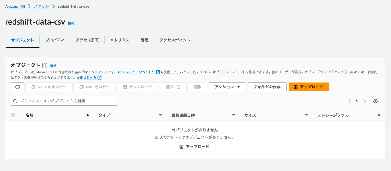Switch to the オブジェクト tab
This screenshot has width=391, height=171.
[x=22, y=40]
